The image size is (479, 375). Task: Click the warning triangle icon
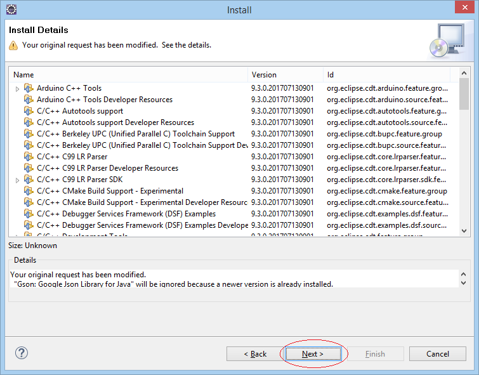[x=13, y=45]
